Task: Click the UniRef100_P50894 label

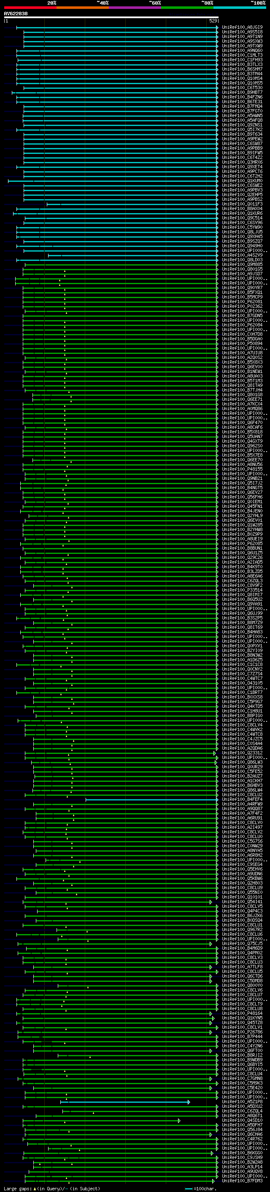Action: [x=242, y=344]
